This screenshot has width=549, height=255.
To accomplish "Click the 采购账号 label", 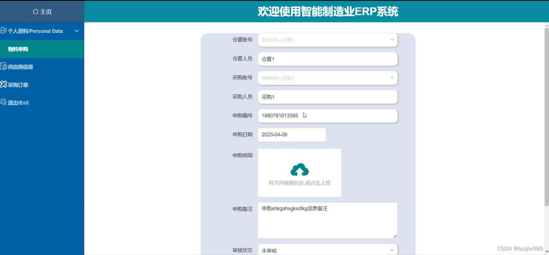I will coord(242,77).
